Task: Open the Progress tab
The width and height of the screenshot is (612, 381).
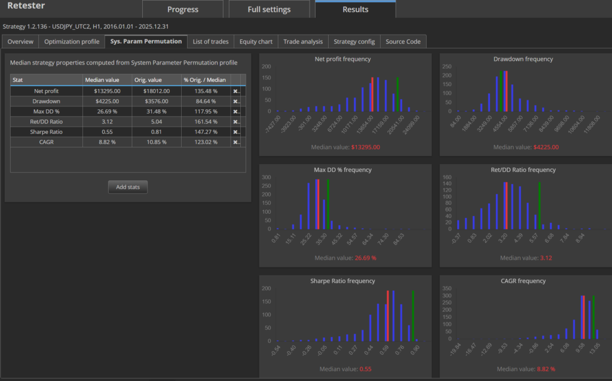Action: [183, 9]
